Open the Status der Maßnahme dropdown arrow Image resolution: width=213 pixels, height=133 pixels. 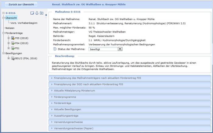(x=120, y=49)
